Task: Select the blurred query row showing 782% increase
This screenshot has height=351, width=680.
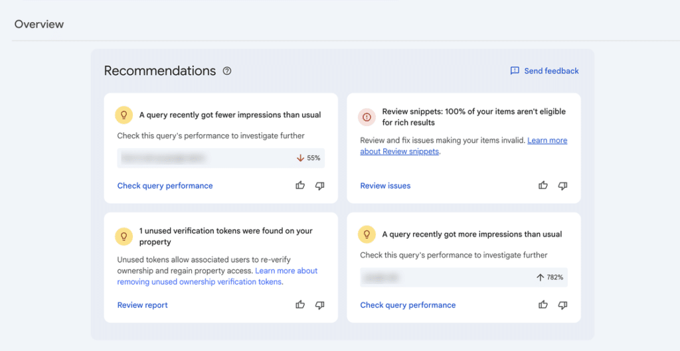Action: tap(464, 277)
